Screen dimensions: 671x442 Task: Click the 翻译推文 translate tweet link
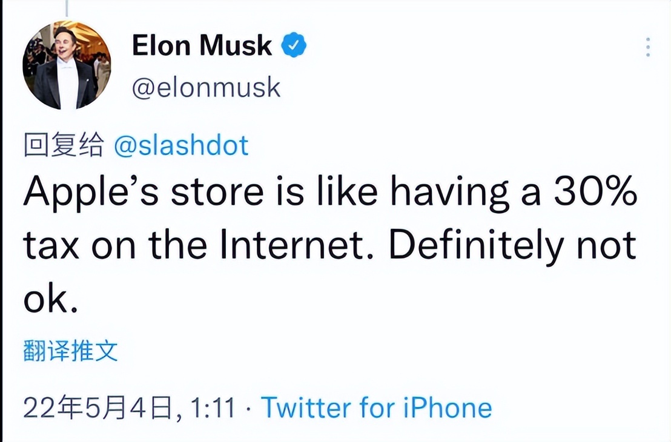coord(70,351)
